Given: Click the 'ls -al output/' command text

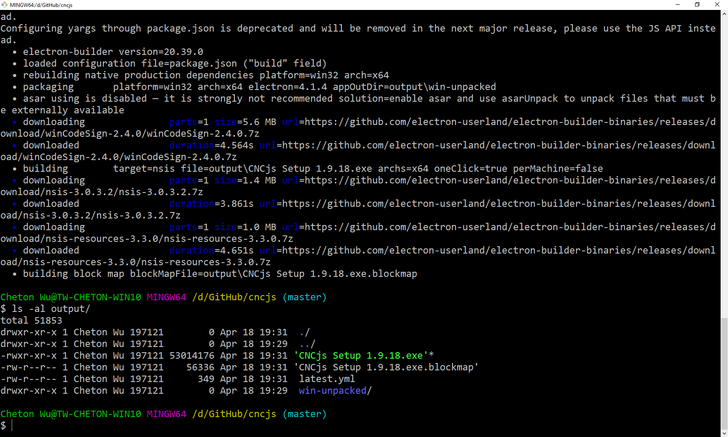Looking at the screenshot, I should point(51,309).
